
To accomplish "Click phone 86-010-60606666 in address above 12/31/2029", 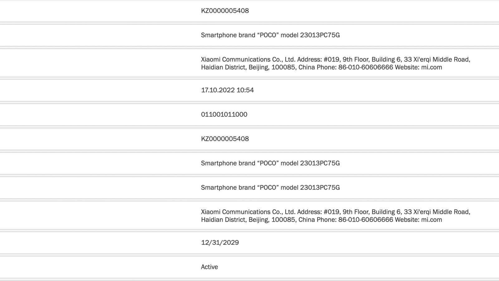I will coord(366,220).
